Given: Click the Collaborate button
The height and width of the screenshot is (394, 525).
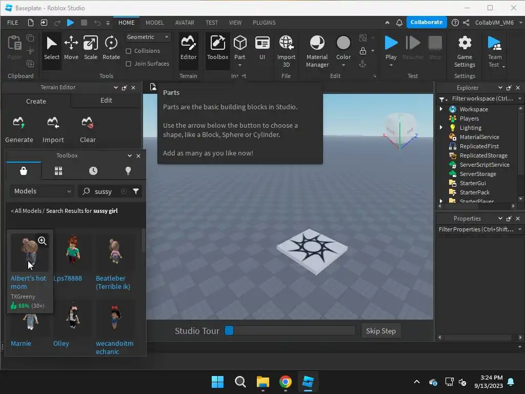Looking at the screenshot, I should (x=427, y=22).
